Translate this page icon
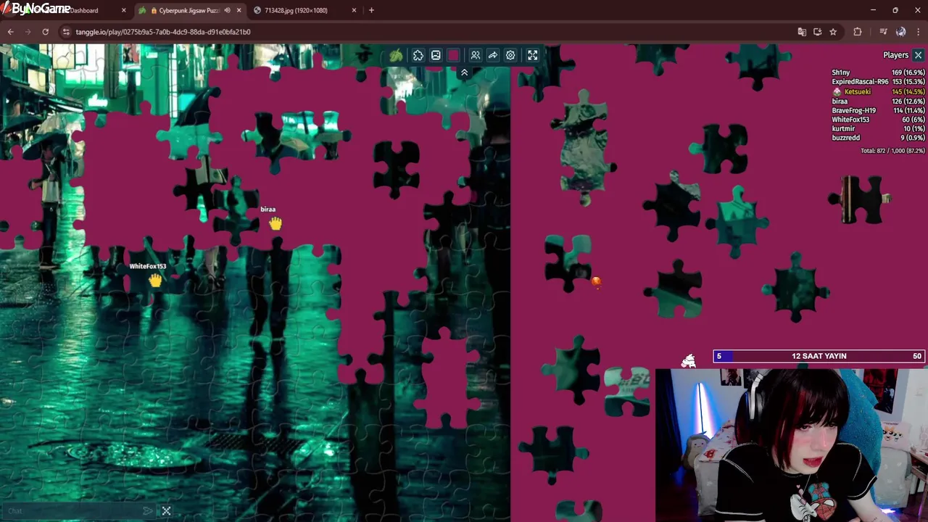 click(802, 32)
